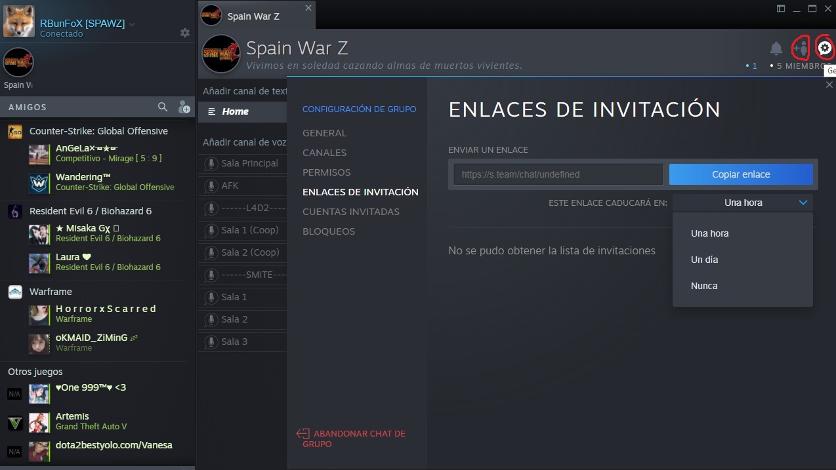The width and height of the screenshot is (836, 470).
Task: Switch to the CUENTAS INVITADAS section
Action: 351,212
